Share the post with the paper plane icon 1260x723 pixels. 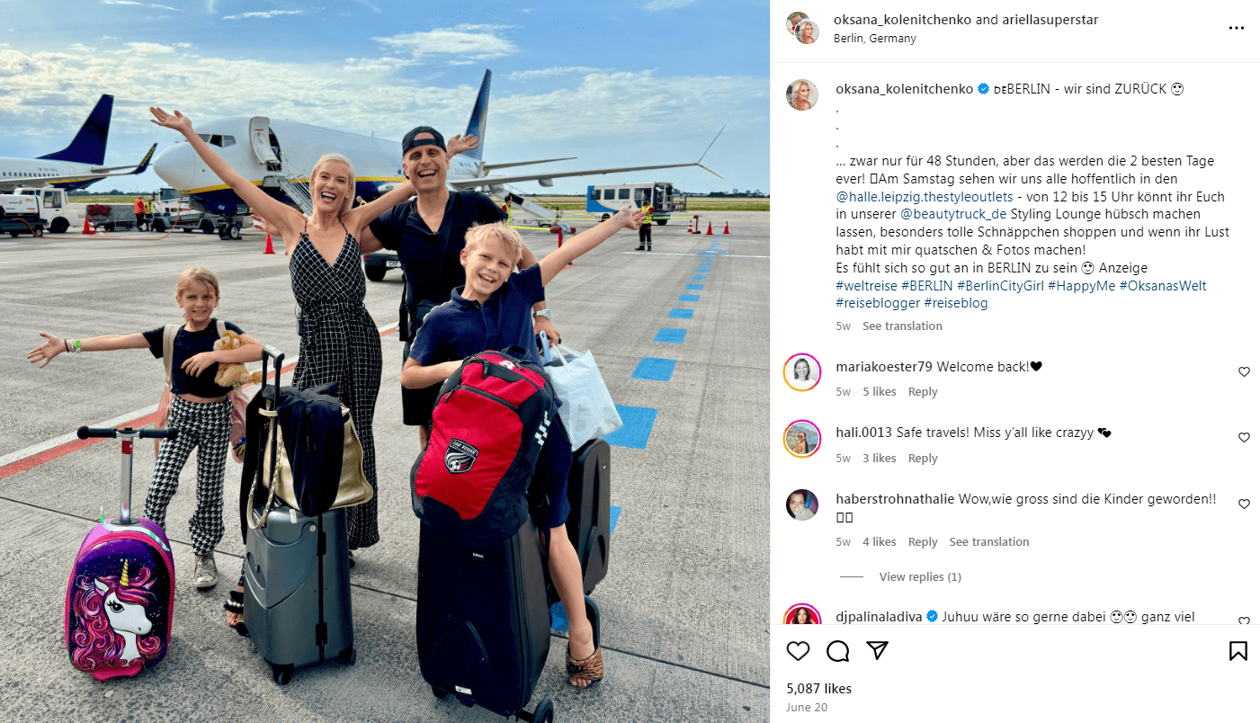pos(878,651)
